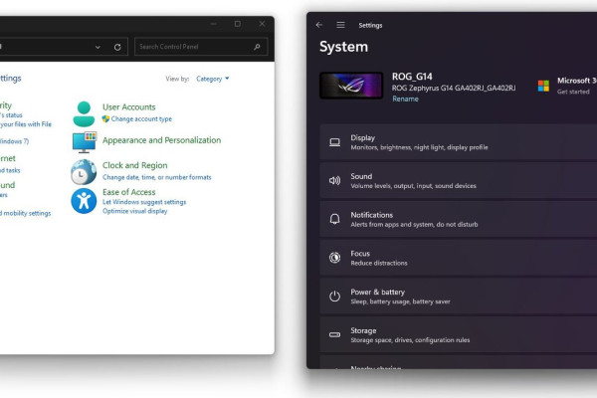Click the Microsoft logo icon in Settings

[543, 86]
